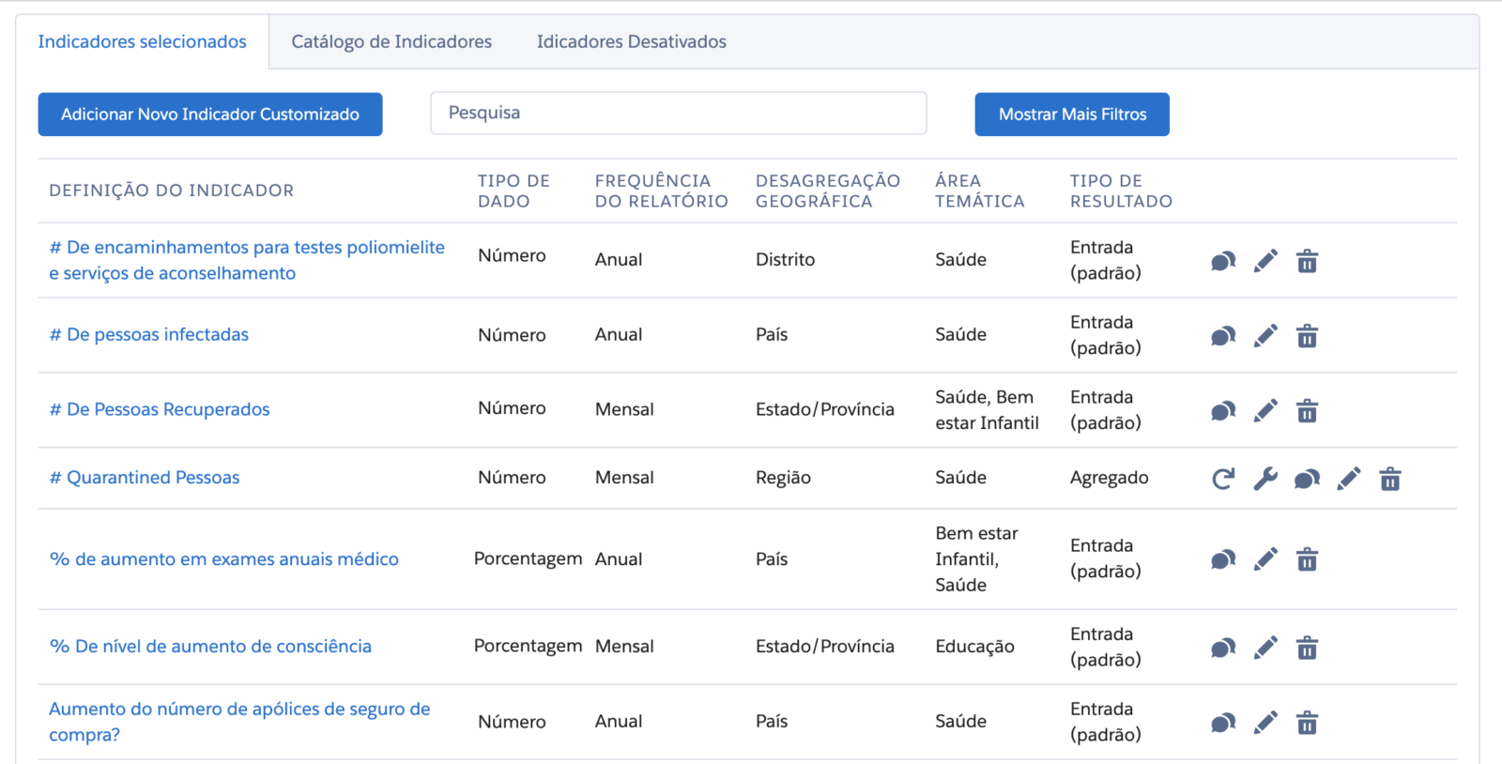Click FREQUÊNCIA DO RELATÓRIO column header
The image size is (1502, 764).
coord(662,191)
